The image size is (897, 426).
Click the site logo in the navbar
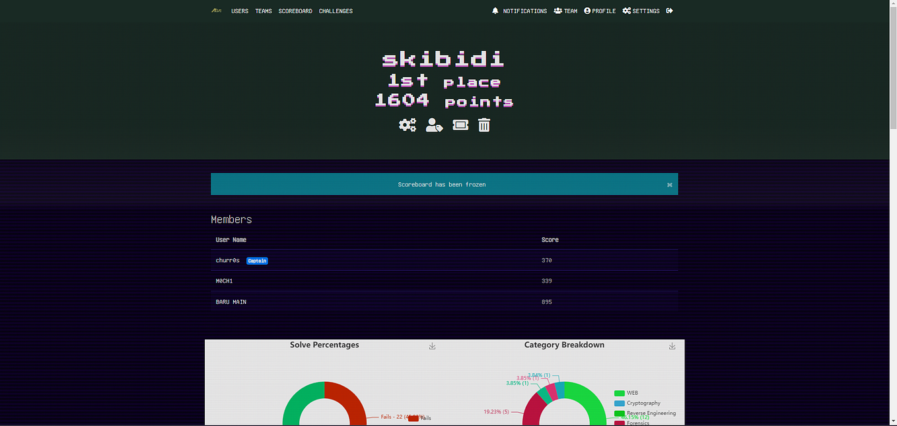click(216, 11)
